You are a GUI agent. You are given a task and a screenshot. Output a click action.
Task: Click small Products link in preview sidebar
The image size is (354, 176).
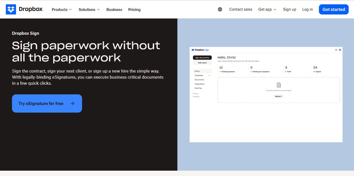(x=196, y=96)
